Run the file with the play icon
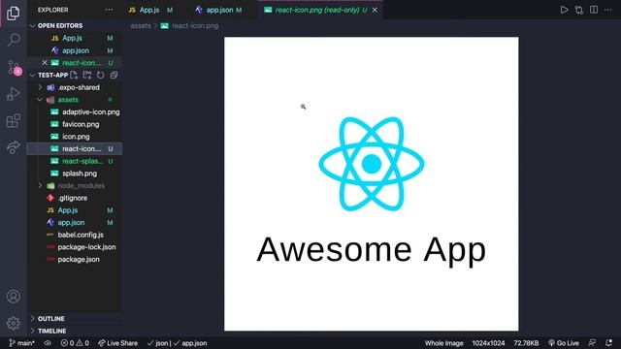 (564, 10)
